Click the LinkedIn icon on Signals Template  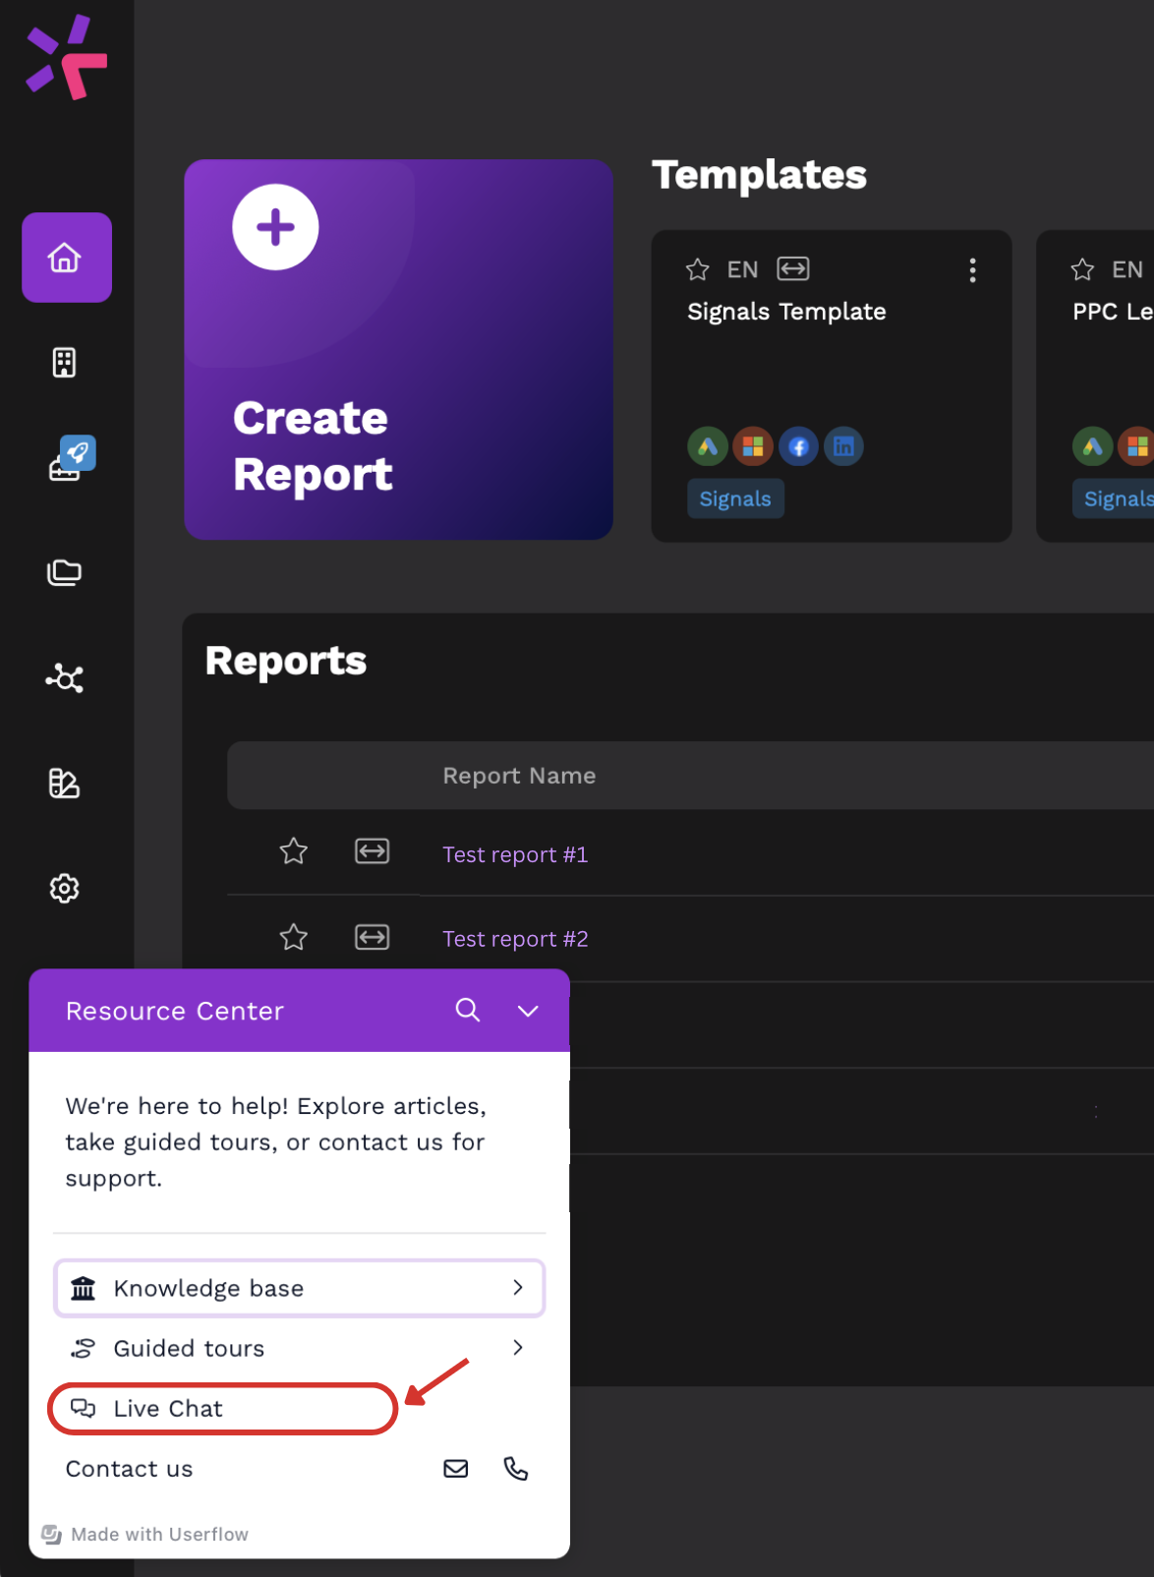click(843, 447)
